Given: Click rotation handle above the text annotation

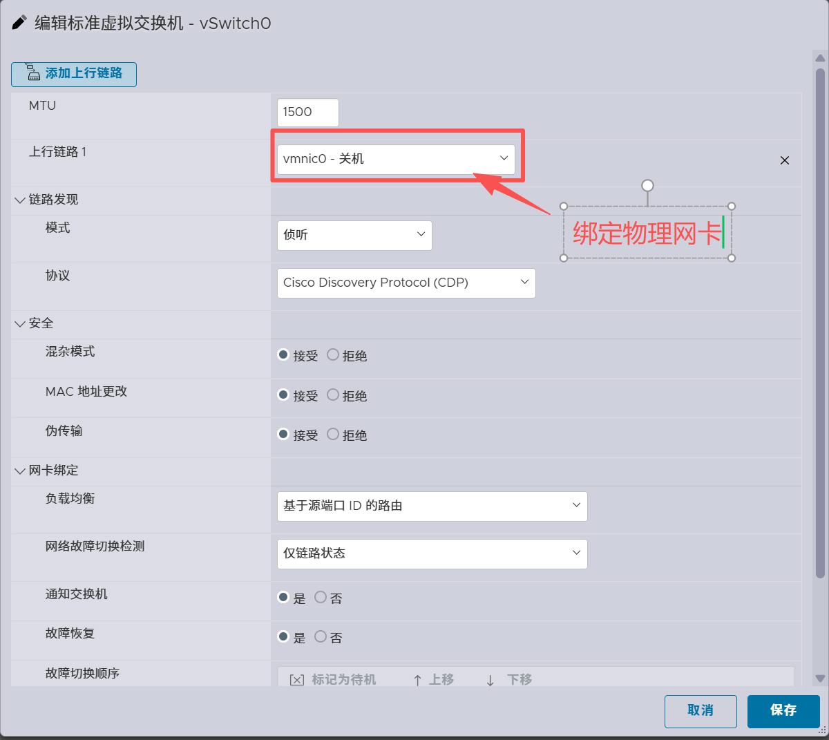Looking at the screenshot, I should pos(647,185).
